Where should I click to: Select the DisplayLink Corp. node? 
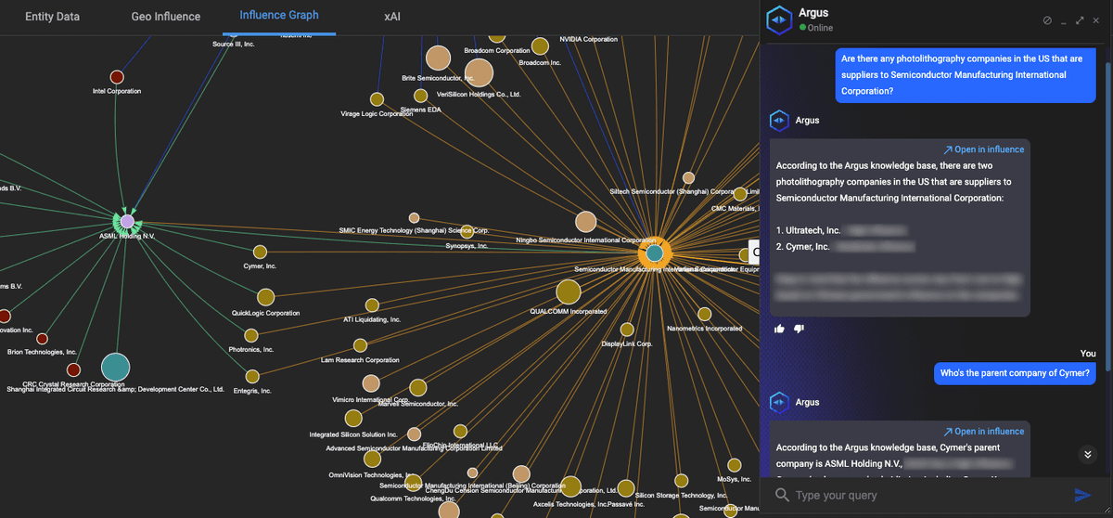[x=627, y=330]
